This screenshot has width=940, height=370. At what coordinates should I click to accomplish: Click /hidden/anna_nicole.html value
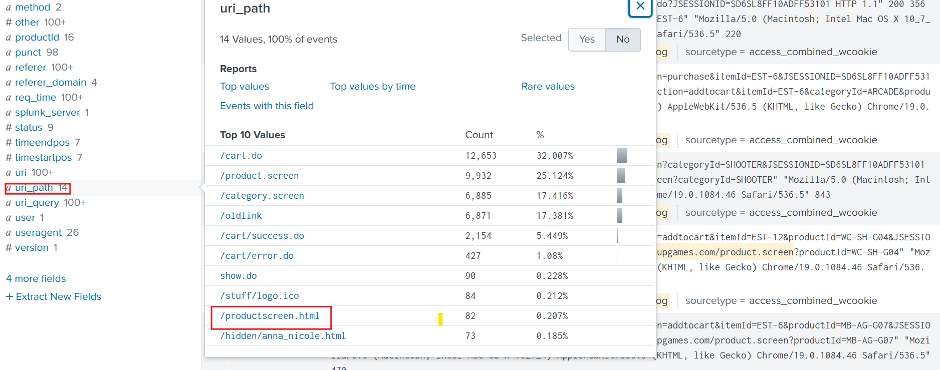pyautogui.click(x=283, y=336)
